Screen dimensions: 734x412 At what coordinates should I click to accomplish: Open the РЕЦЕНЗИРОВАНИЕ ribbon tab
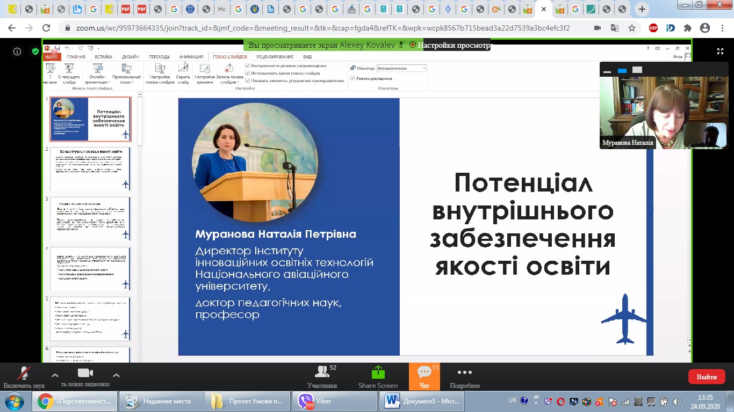tap(275, 57)
